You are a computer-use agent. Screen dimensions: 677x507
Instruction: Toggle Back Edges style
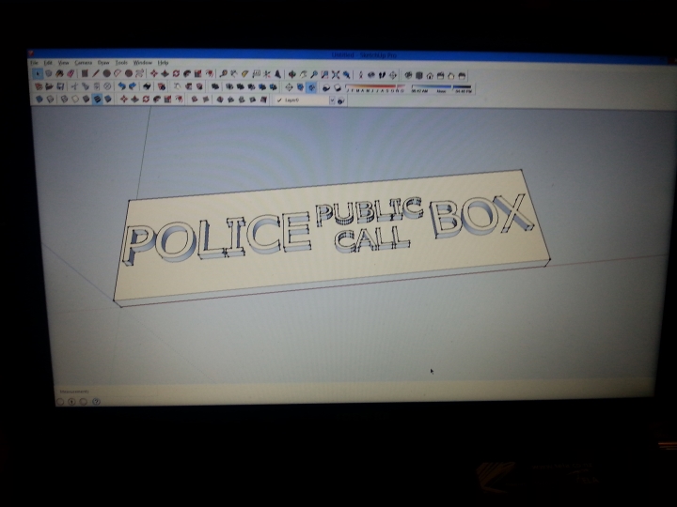click(51, 100)
